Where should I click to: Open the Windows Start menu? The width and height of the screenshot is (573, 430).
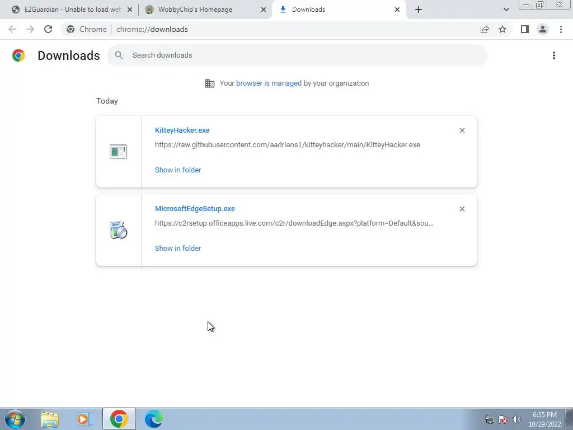[x=15, y=419]
